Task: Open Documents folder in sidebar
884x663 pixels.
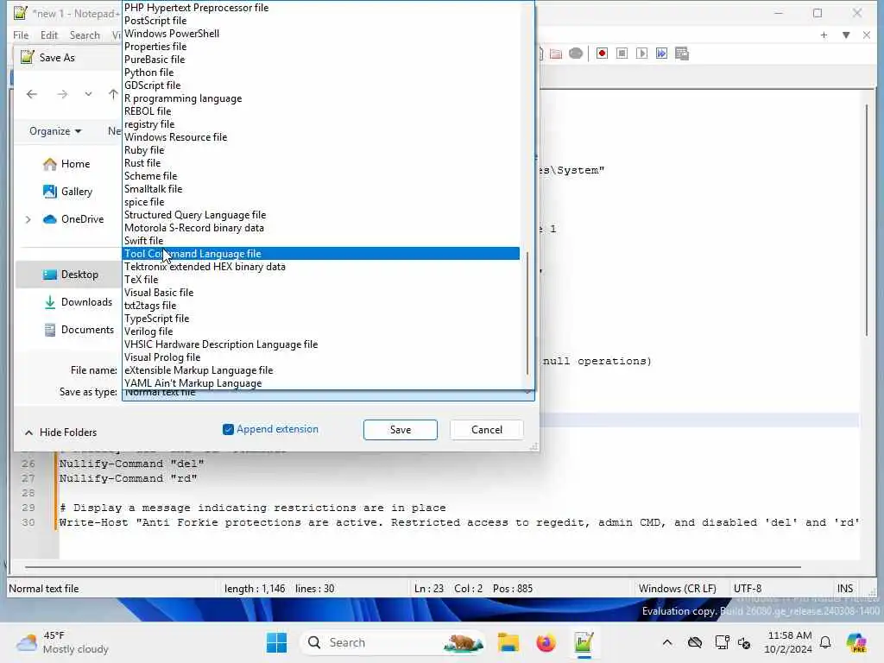Action: click(x=79, y=330)
